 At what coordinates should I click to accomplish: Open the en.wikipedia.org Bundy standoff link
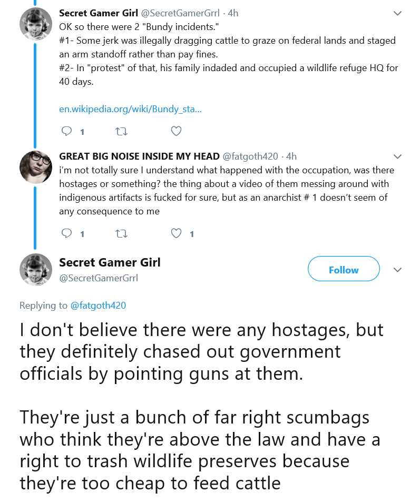click(130, 109)
